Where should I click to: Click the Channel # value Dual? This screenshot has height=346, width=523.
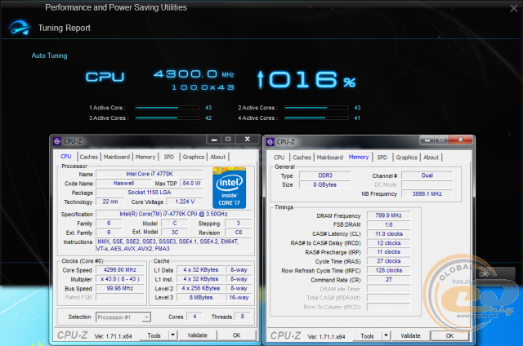coord(427,175)
